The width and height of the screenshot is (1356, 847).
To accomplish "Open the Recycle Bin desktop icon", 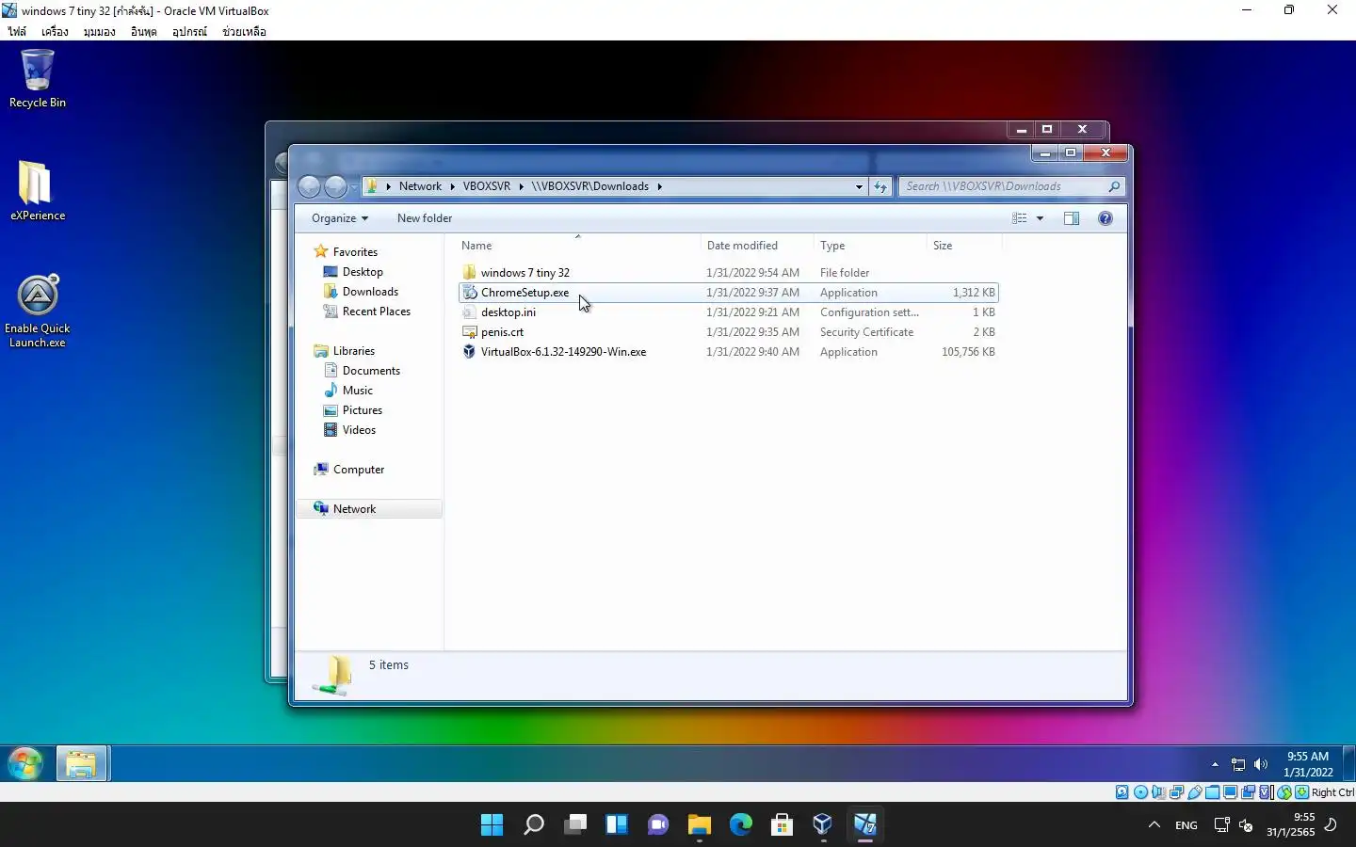I will coord(38,79).
